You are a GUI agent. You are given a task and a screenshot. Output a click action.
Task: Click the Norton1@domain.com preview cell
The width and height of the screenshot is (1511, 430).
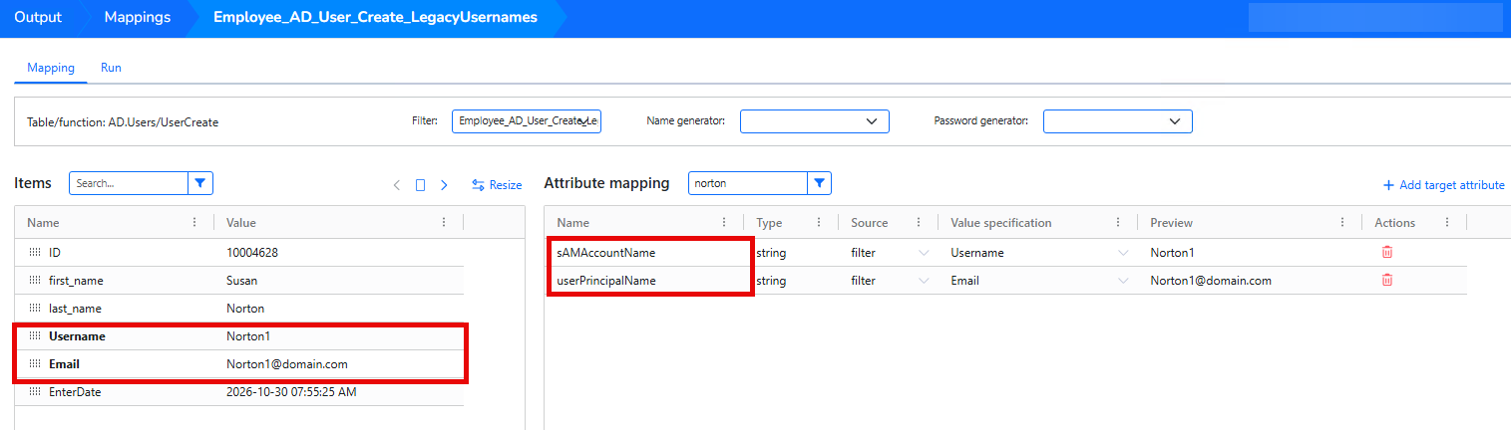(1211, 281)
